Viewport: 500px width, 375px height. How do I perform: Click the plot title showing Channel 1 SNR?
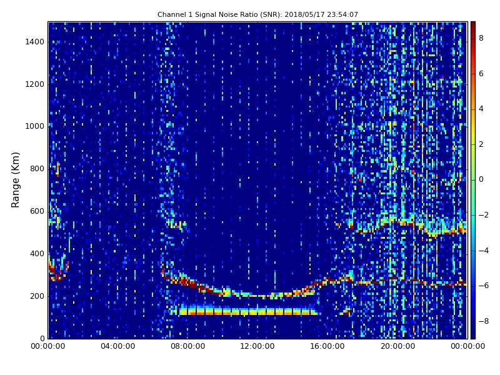pos(257,14)
